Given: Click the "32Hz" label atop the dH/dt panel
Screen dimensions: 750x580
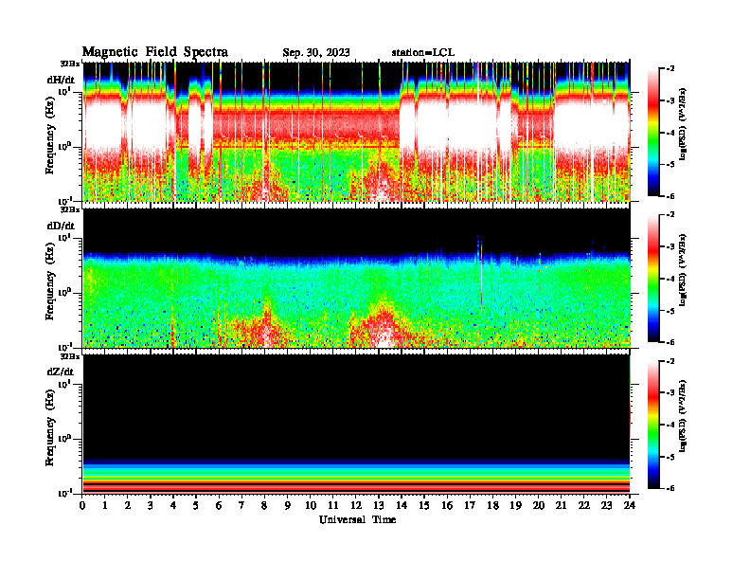Looking at the screenshot, I should pos(69,63).
